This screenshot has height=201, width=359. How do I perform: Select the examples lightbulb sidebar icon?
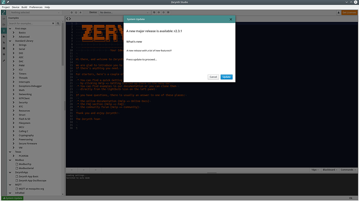click(x=4, y=31)
